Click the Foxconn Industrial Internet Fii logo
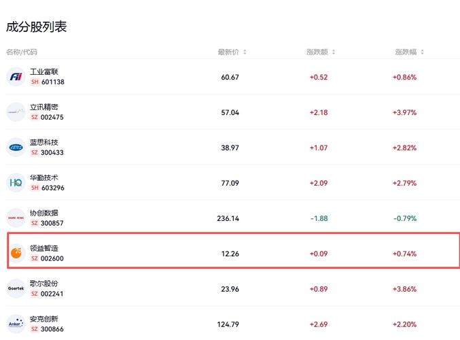This screenshot has height=340, width=460. [x=16, y=77]
